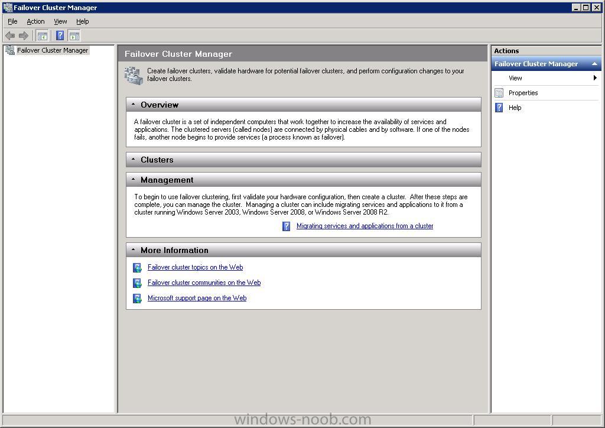Screen dimensions: 605x428
Task: Collapse the More Information section
Action: click(x=133, y=249)
